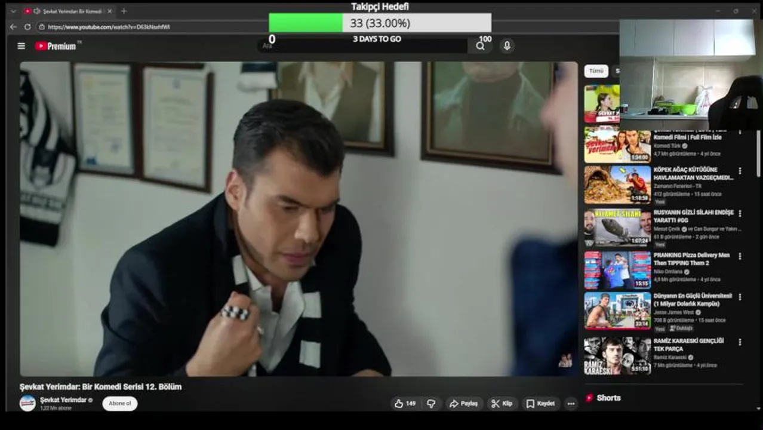Like the video, 149 likes
Image resolution: width=763 pixels, height=430 pixels.
405,404
